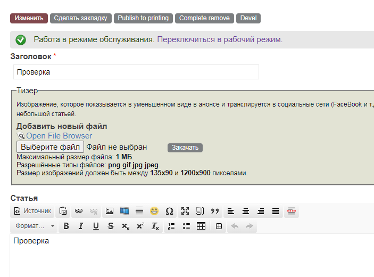Insert an image via picture icon

click(x=110, y=211)
